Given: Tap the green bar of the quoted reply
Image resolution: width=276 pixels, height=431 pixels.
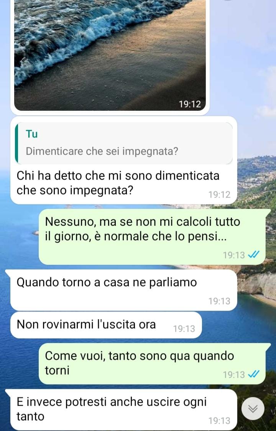Looking at the screenshot, I should pyautogui.click(x=16, y=143).
